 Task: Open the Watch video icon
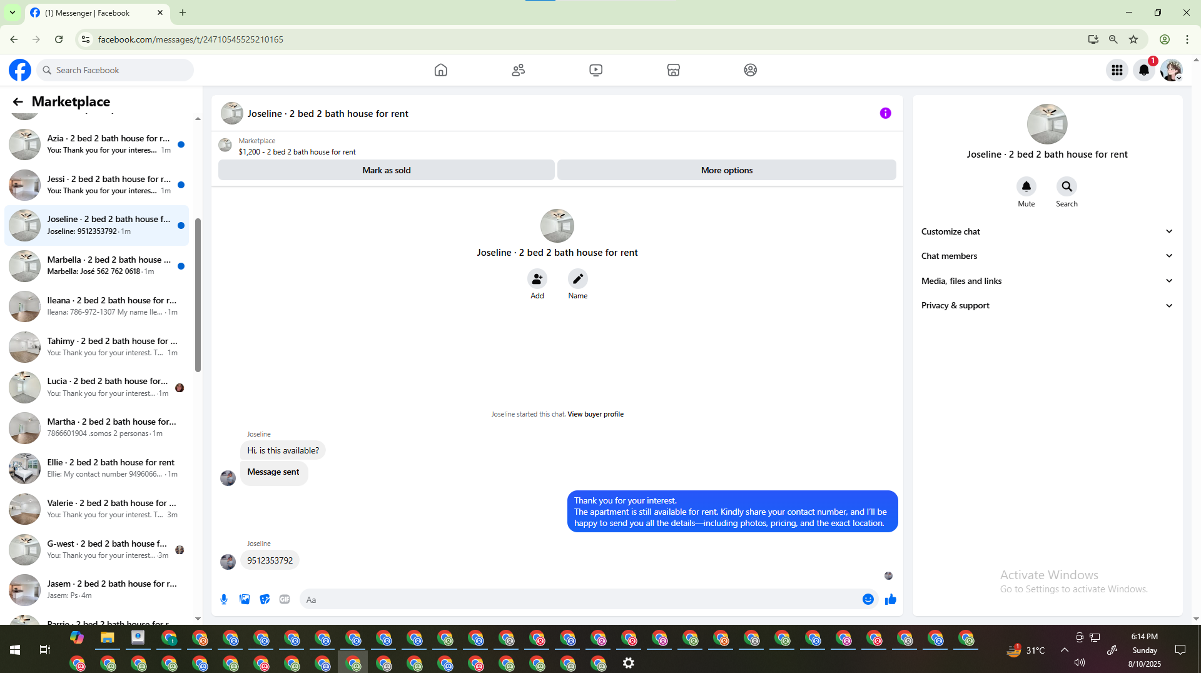(x=596, y=70)
